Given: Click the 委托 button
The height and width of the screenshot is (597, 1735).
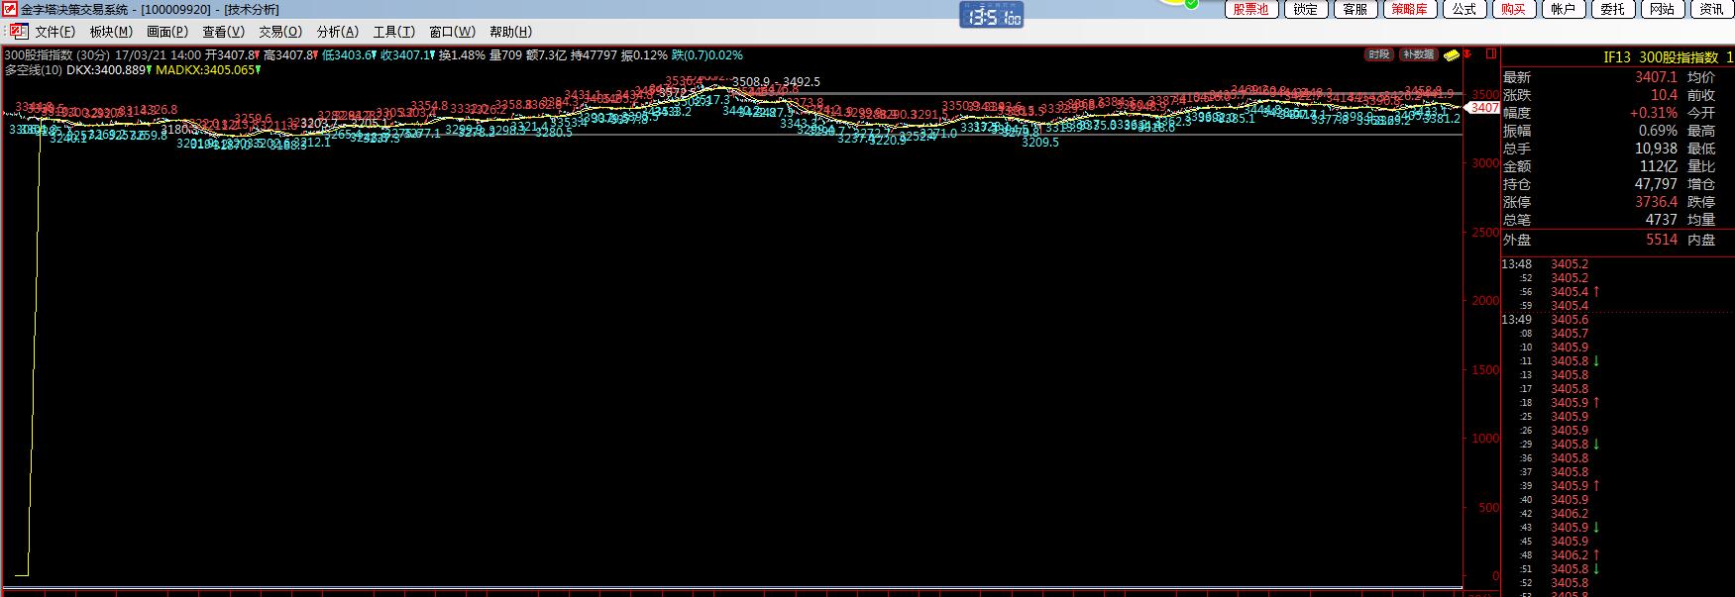Looking at the screenshot, I should pos(1612,9).
